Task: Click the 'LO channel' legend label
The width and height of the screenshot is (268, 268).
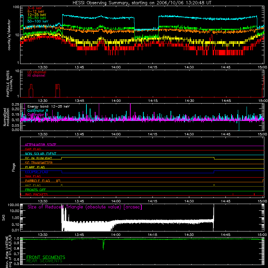Action: pos(37,72)
